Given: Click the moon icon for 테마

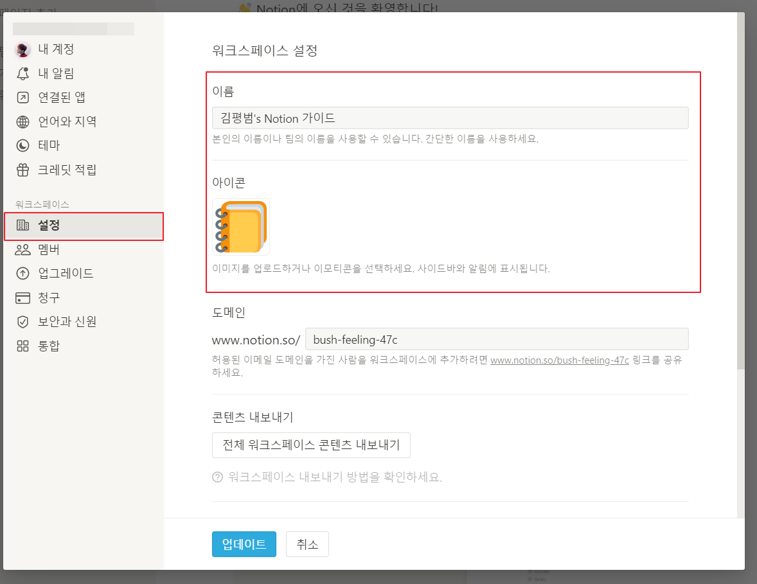Looking at the screenshot, I should click(x=22, y=145).
